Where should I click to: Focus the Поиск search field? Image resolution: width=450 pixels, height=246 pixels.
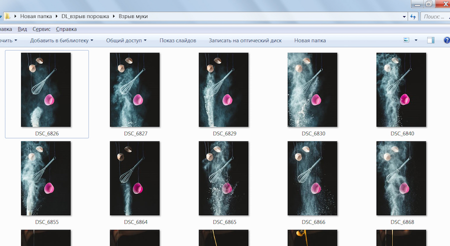(434, 16)
